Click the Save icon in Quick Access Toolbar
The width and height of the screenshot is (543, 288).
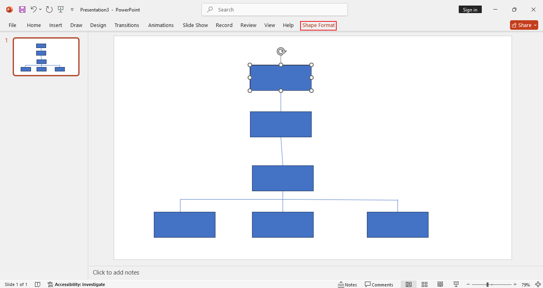point(22,9)
